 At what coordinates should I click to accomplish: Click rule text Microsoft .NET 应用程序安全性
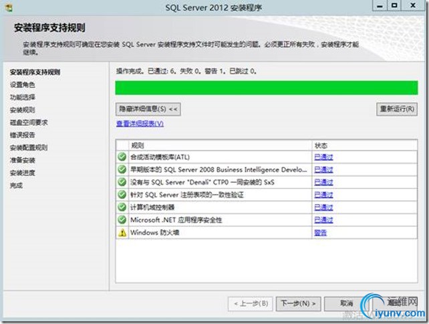click(x=176, y=220)
